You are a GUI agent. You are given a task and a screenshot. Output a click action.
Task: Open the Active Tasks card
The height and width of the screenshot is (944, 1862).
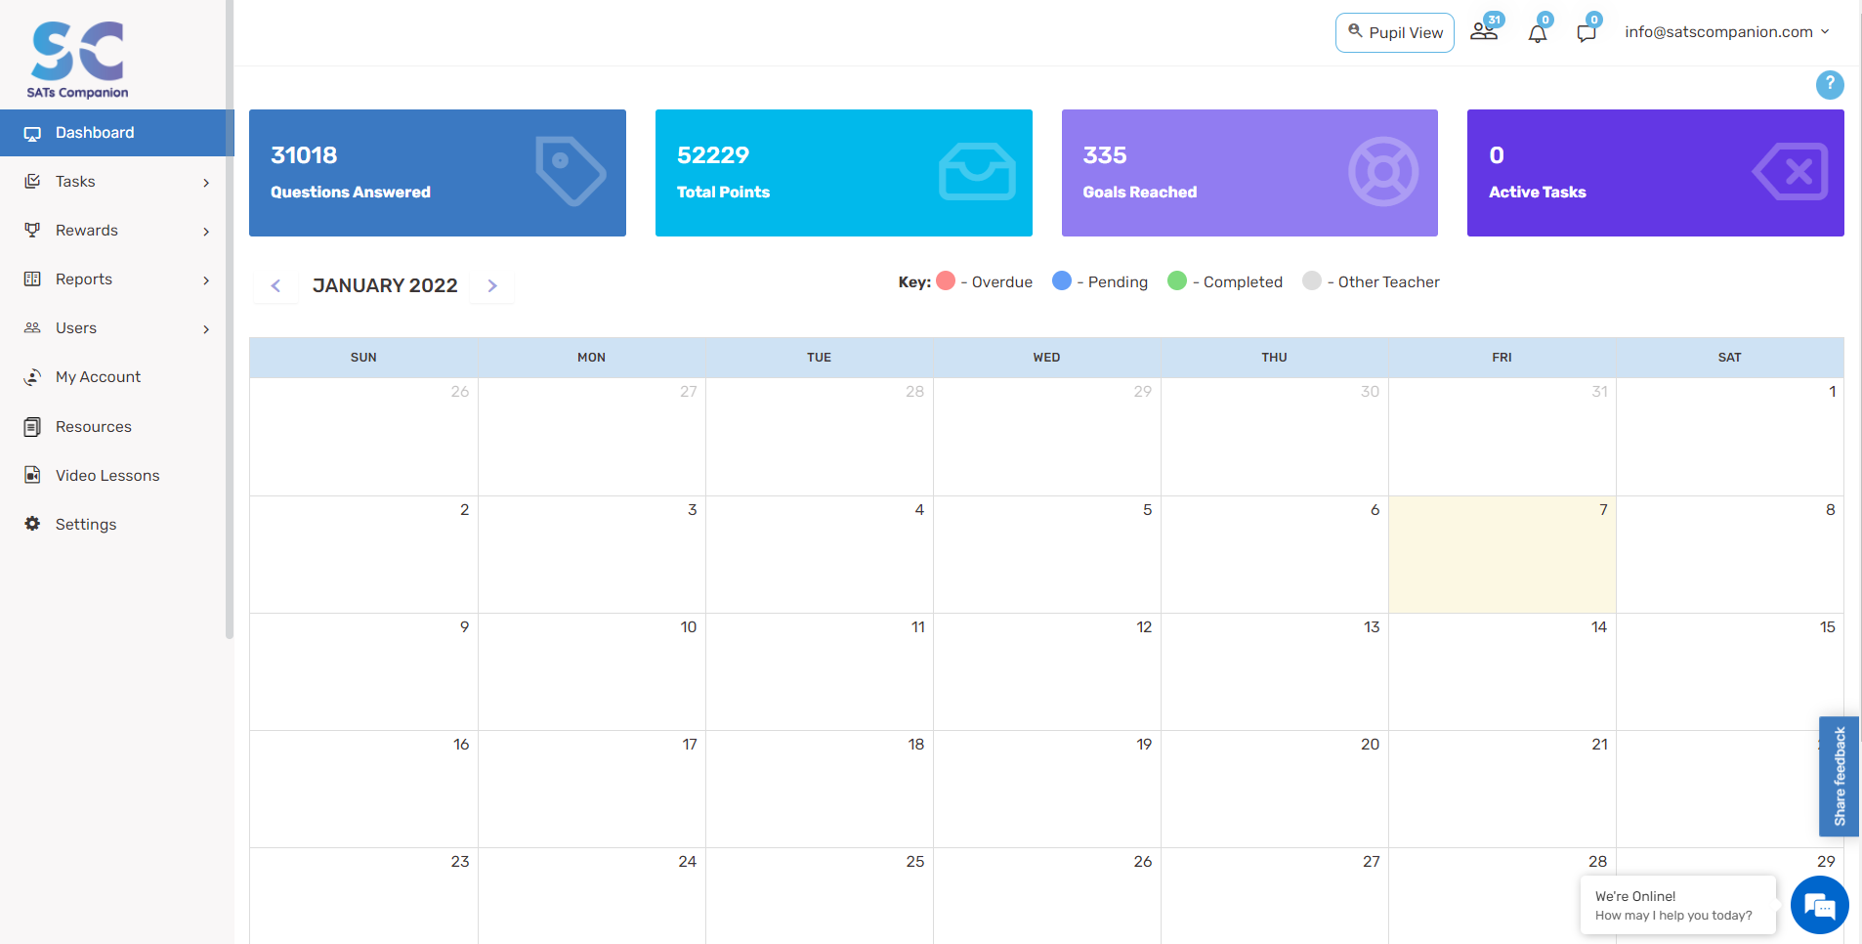1656,173
